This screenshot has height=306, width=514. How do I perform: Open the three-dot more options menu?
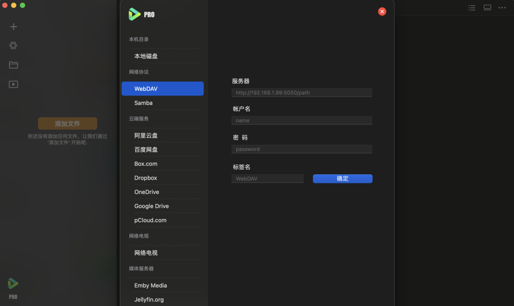(x=502, y=8)
